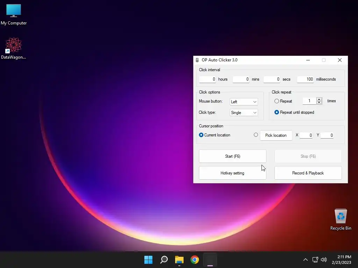
Task: Click the 'Click options' group label
Action: [x=209, y=92]
